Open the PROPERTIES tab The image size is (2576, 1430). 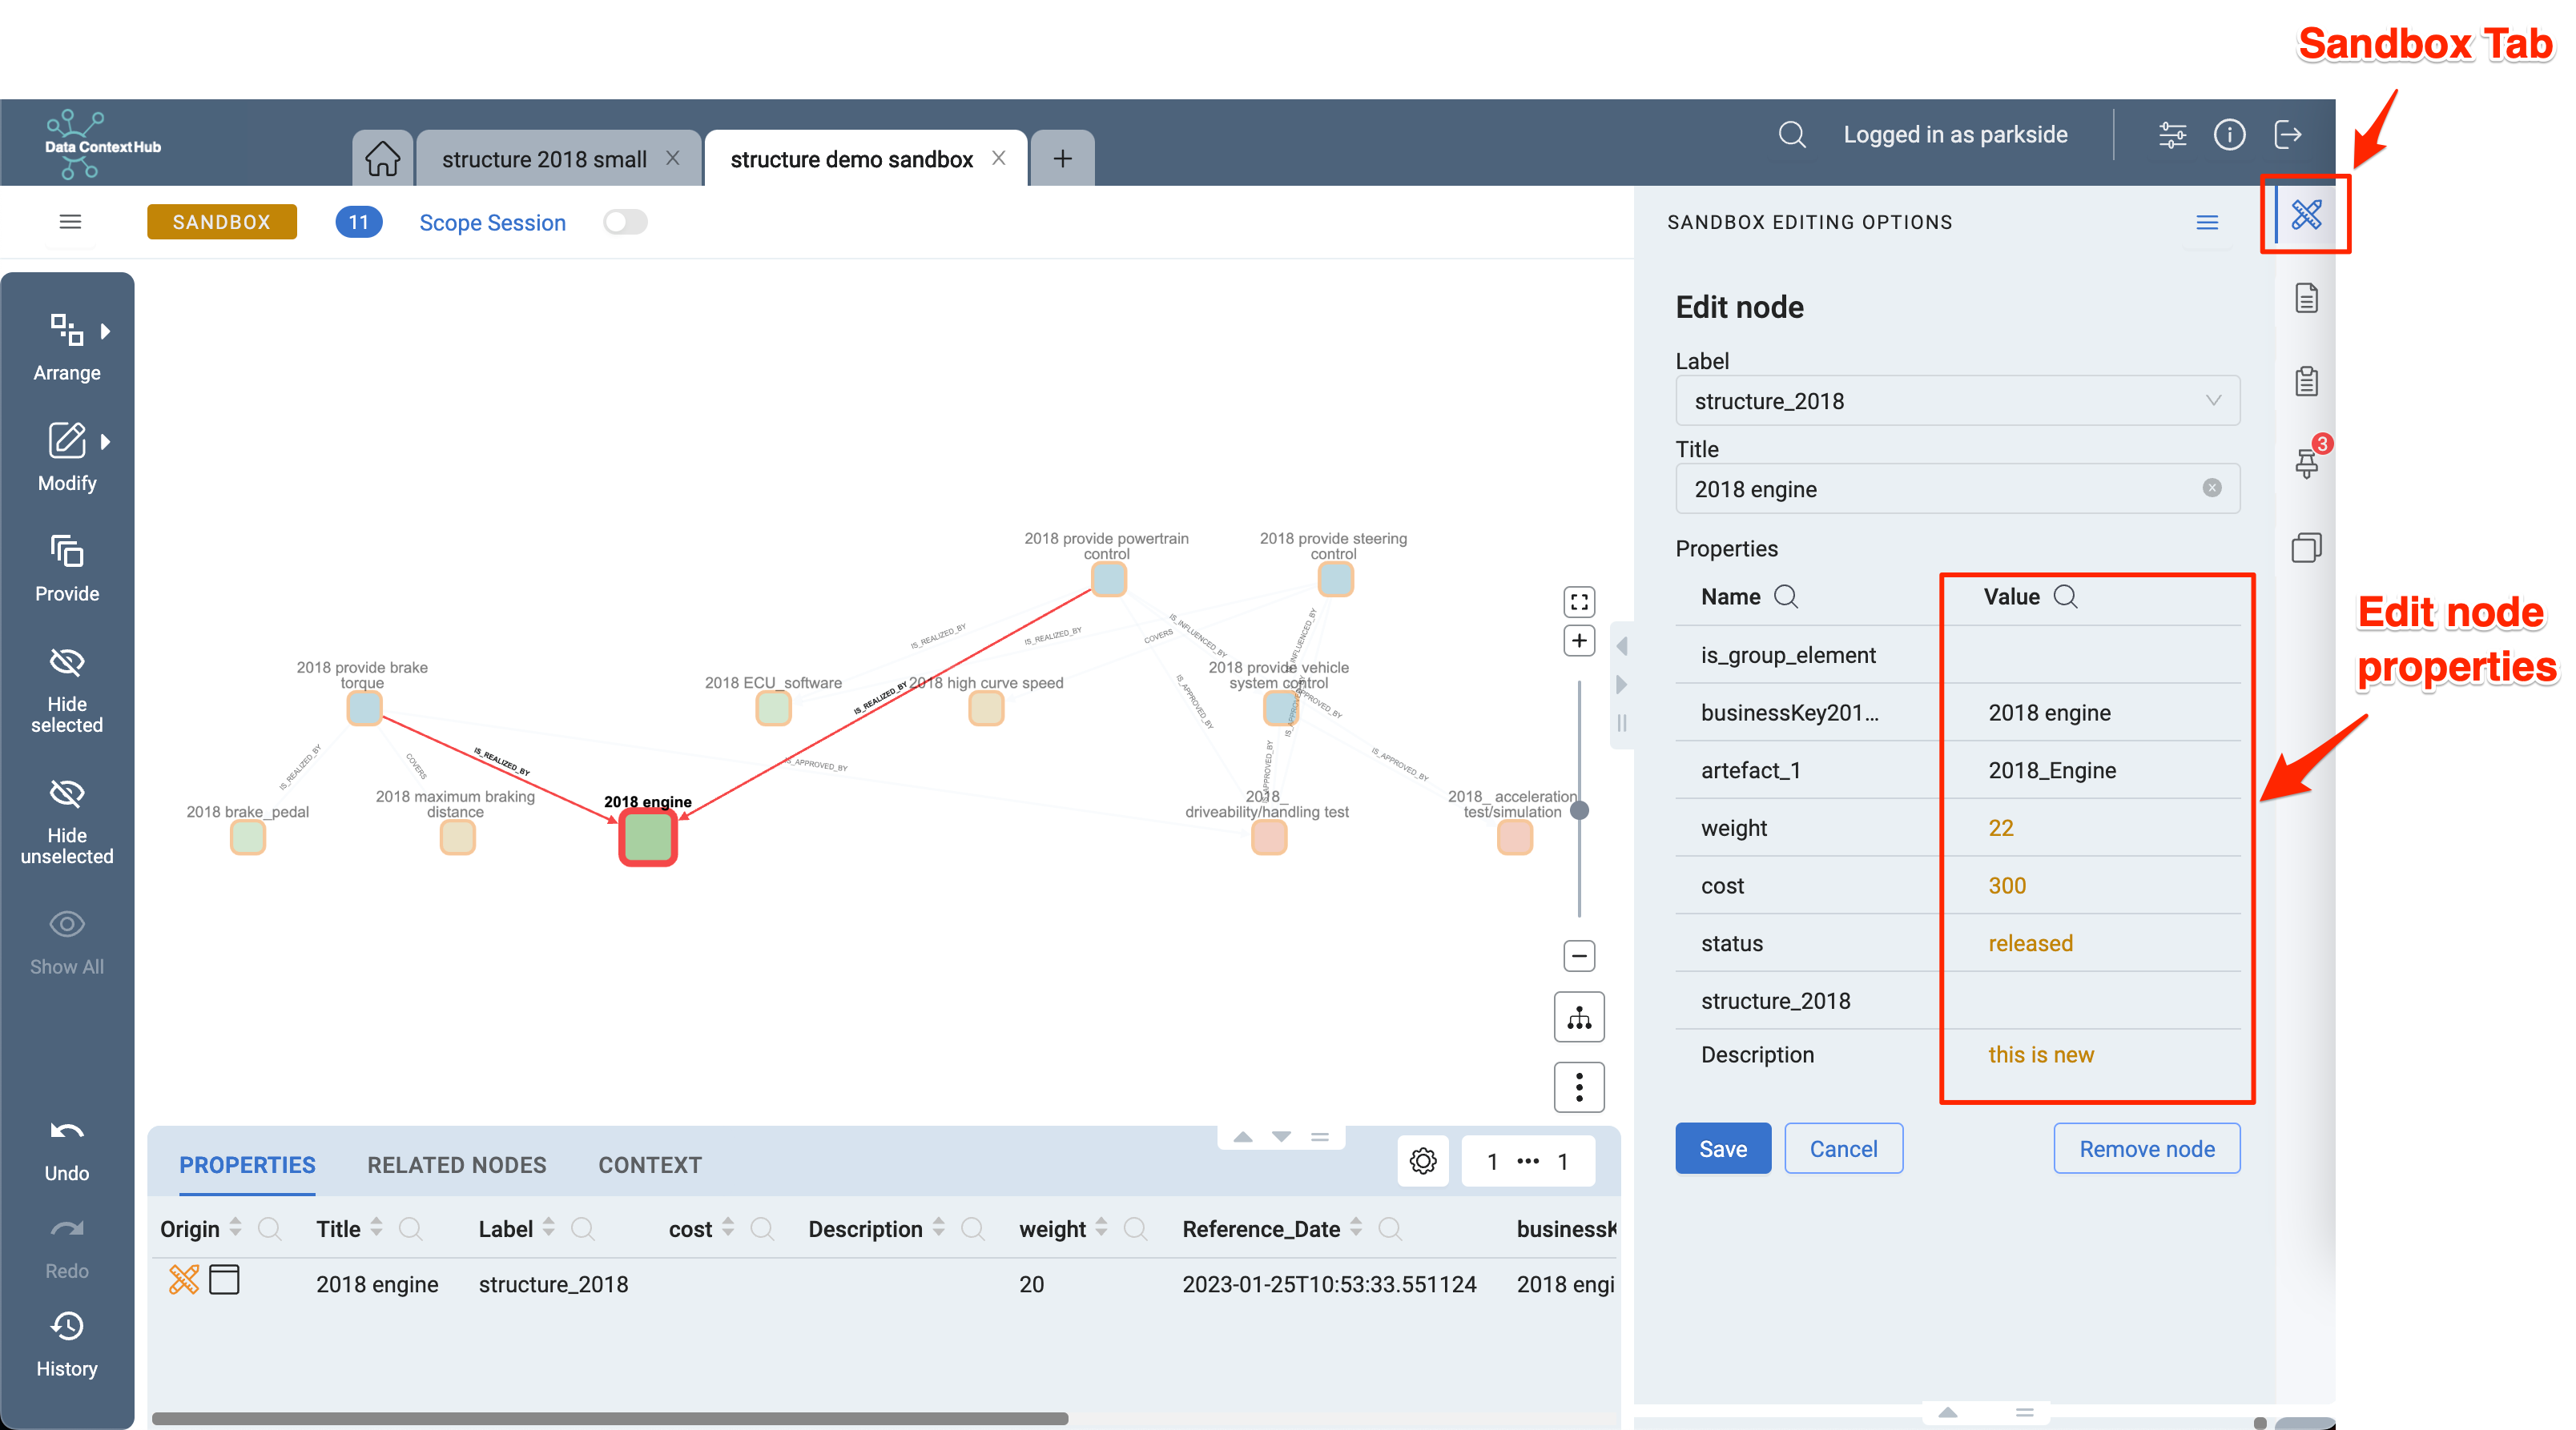(x=247, y=1164)
